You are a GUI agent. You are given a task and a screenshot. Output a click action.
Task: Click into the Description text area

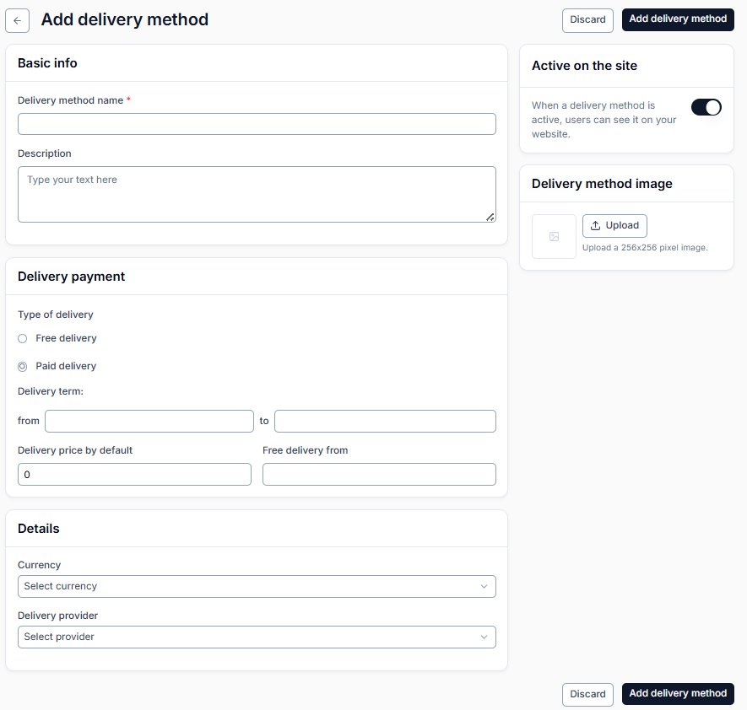[x=257, y=194]
